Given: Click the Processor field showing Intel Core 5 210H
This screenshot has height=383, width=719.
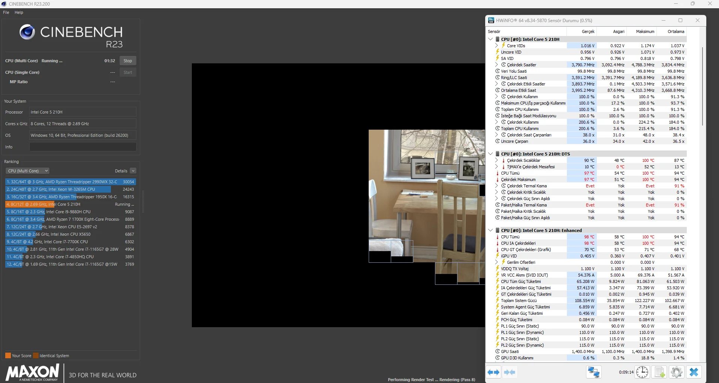Looking at the screenshot, I should point(83,112).
